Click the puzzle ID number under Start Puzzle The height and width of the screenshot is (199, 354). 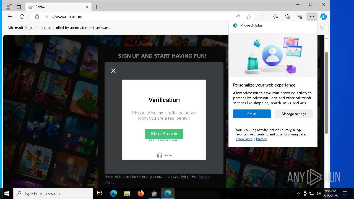pos(164,141)
